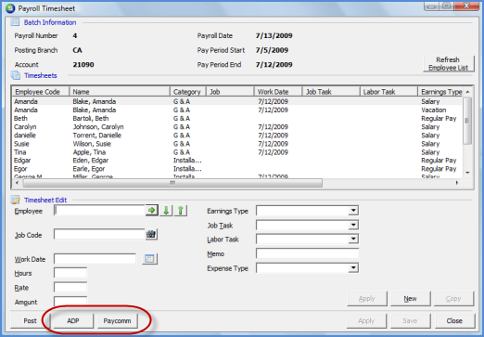Click the Refresh Employee List button
The height and width of the screenshot is (337, 484).
click(448, 64)
